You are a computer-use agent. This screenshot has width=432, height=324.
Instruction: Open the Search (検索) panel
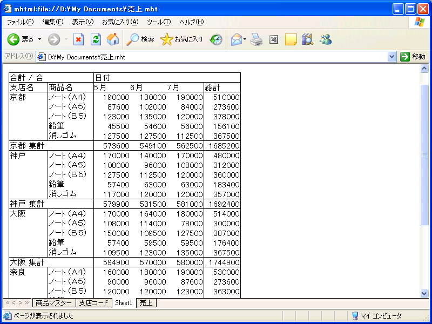coord(140,39)
